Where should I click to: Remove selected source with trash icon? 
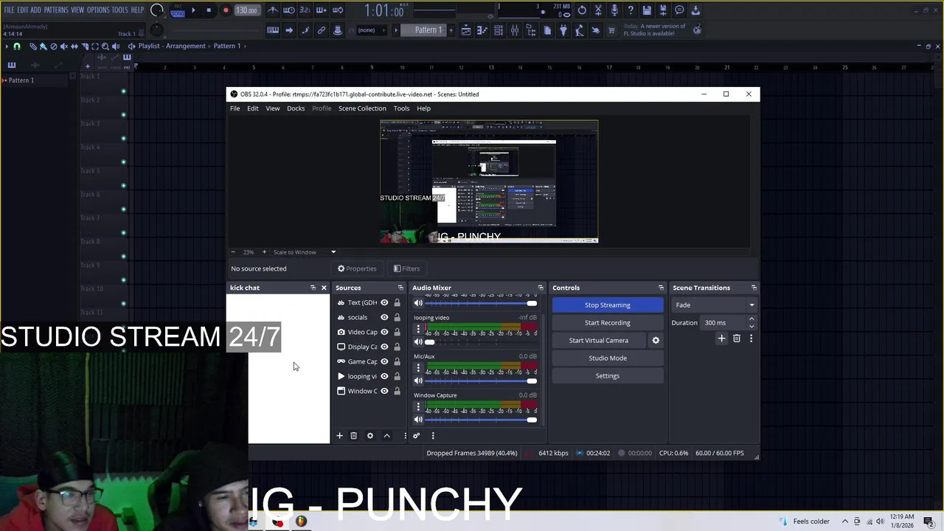coord(353,436)
